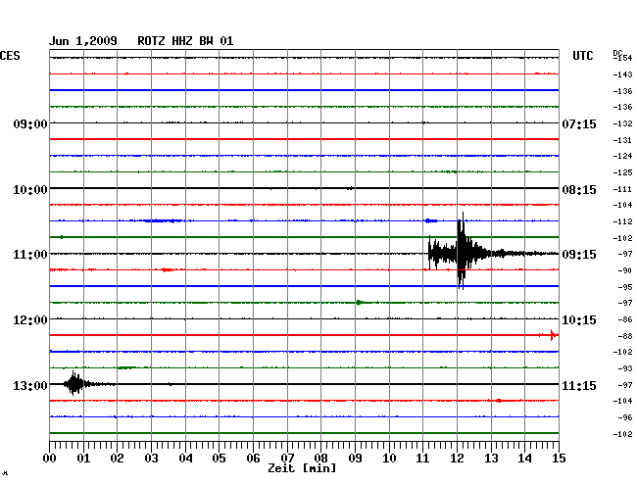Viewport: 637px width, 484px height.
Task: Select the DC offset value -131
Action: point(622,140)
